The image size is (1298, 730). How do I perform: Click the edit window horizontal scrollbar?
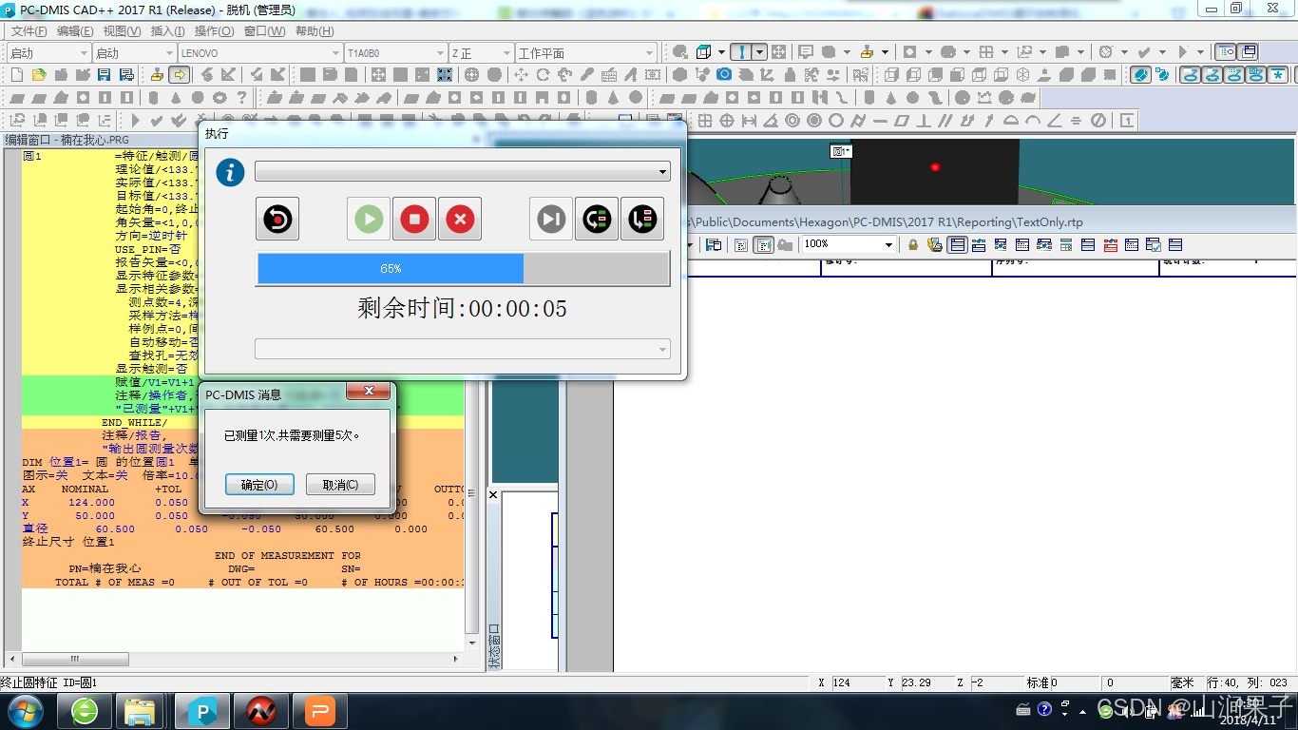tap(236, 659)
